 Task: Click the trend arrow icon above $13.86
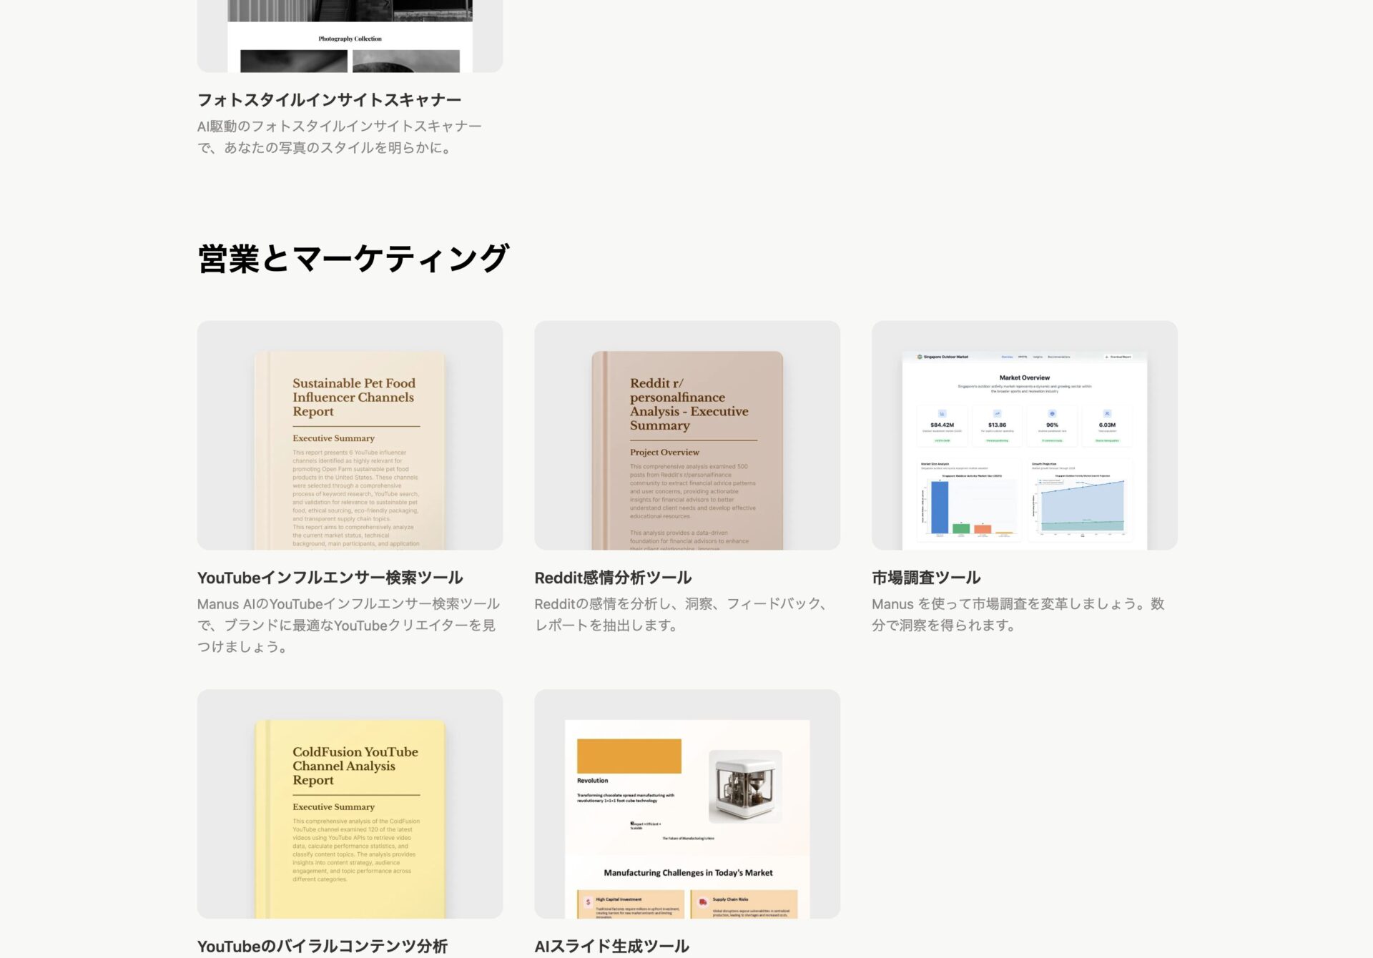997,413
